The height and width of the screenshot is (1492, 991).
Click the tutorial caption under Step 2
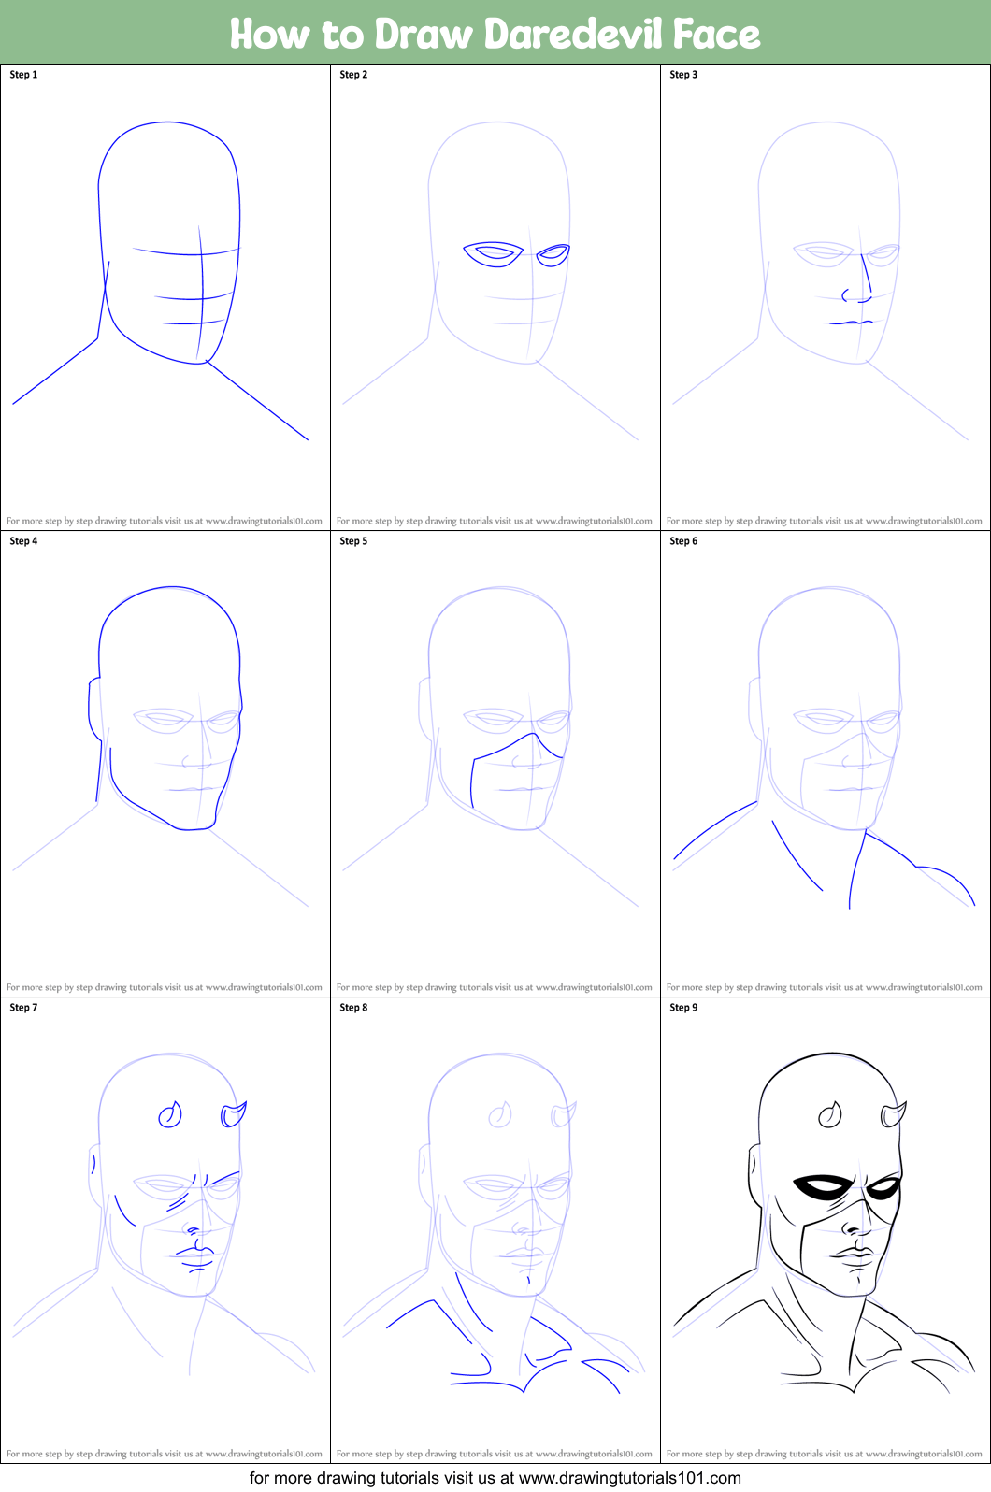(x=495, y=521)
